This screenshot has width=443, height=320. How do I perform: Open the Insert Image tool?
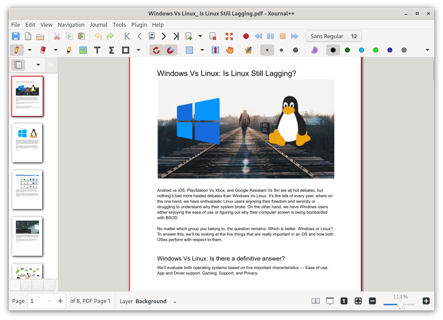83,50
